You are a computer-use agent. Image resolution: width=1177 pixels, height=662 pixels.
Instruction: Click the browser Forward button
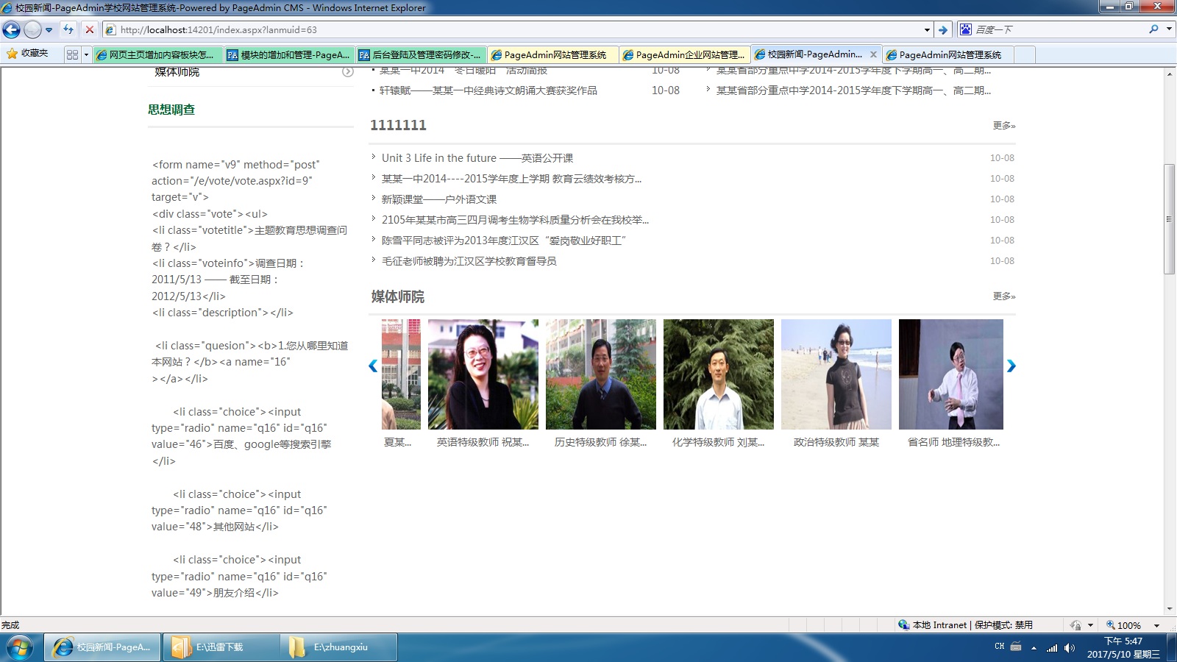pyautogui.click(x=32, y=29)
